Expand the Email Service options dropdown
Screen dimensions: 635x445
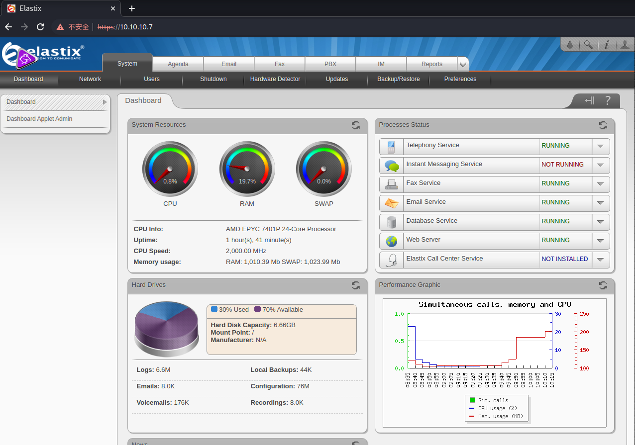click(x=601, y=203)
